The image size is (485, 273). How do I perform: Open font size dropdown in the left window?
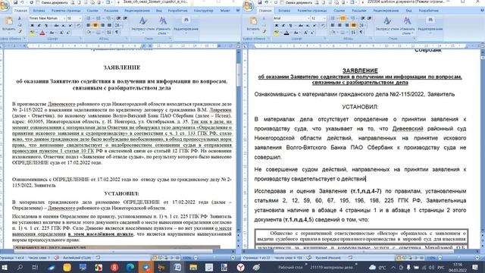[x=80, y=18]
